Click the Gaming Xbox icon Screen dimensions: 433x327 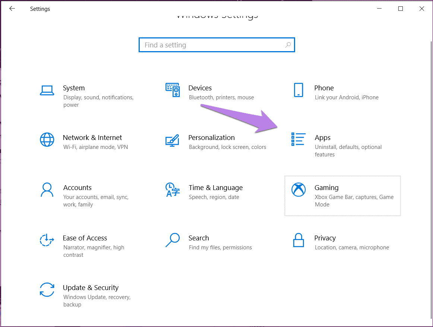298,190
